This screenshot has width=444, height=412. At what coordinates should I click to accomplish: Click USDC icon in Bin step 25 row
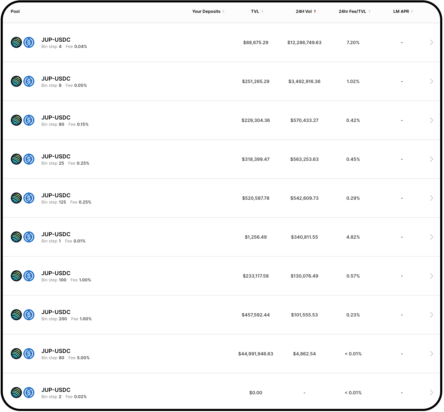29,159
